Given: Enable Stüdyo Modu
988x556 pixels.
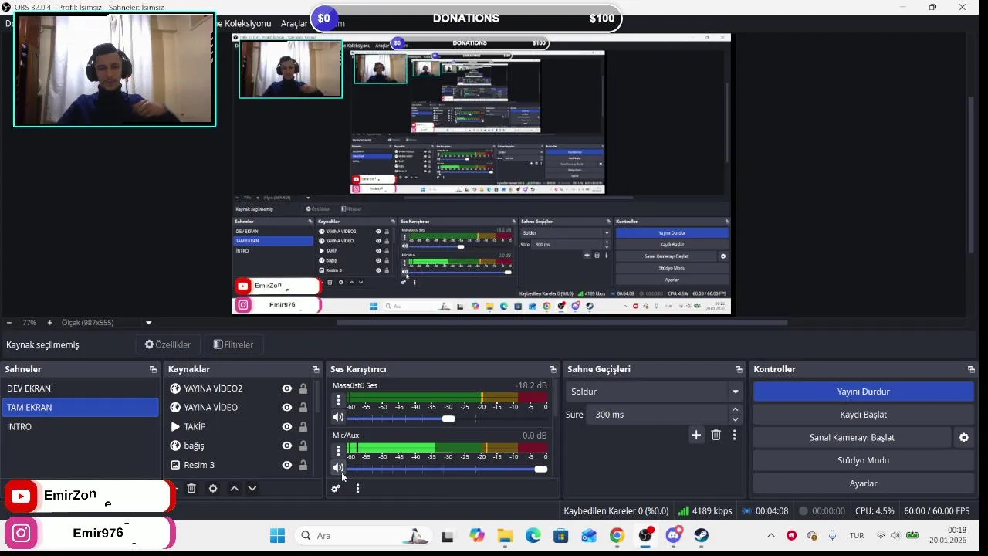Looking at the screenshot, I should 863,460.
